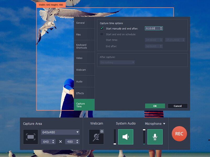
Task: Click the 0:10:00 duration input field
Action: tap(152, 28)
